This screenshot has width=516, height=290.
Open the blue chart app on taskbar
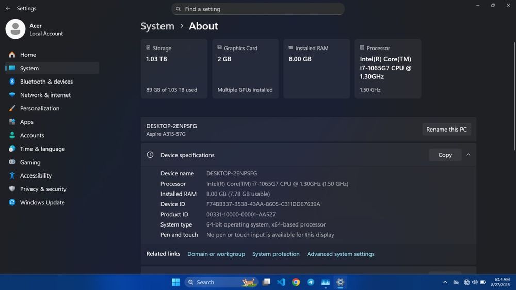click(326, 282)
